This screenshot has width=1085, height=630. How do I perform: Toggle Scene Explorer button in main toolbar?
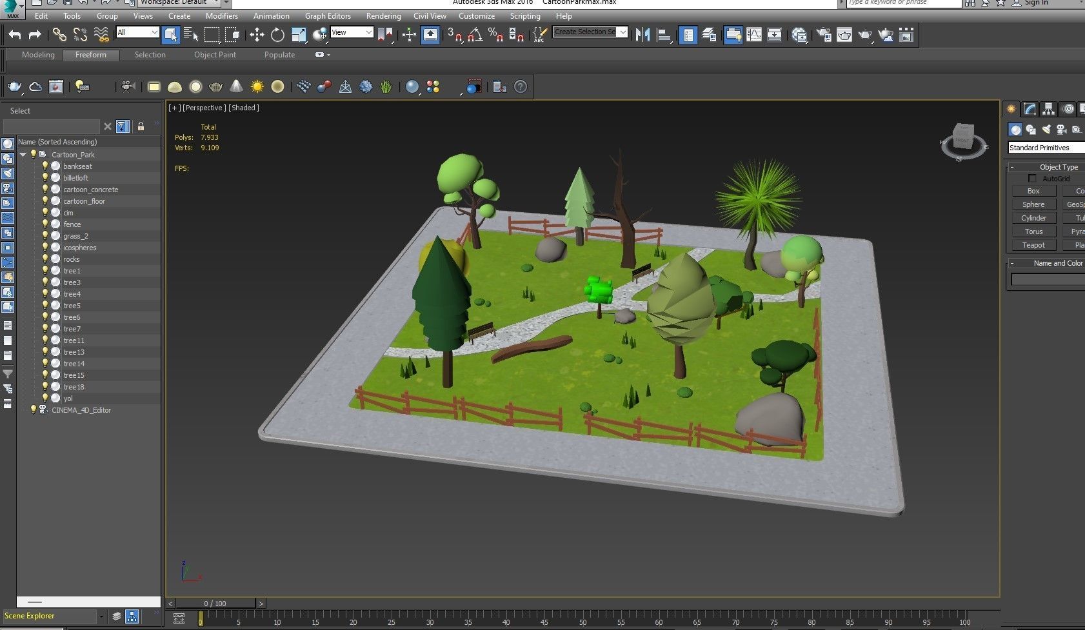pyautogui.click(x=688, y=35)
